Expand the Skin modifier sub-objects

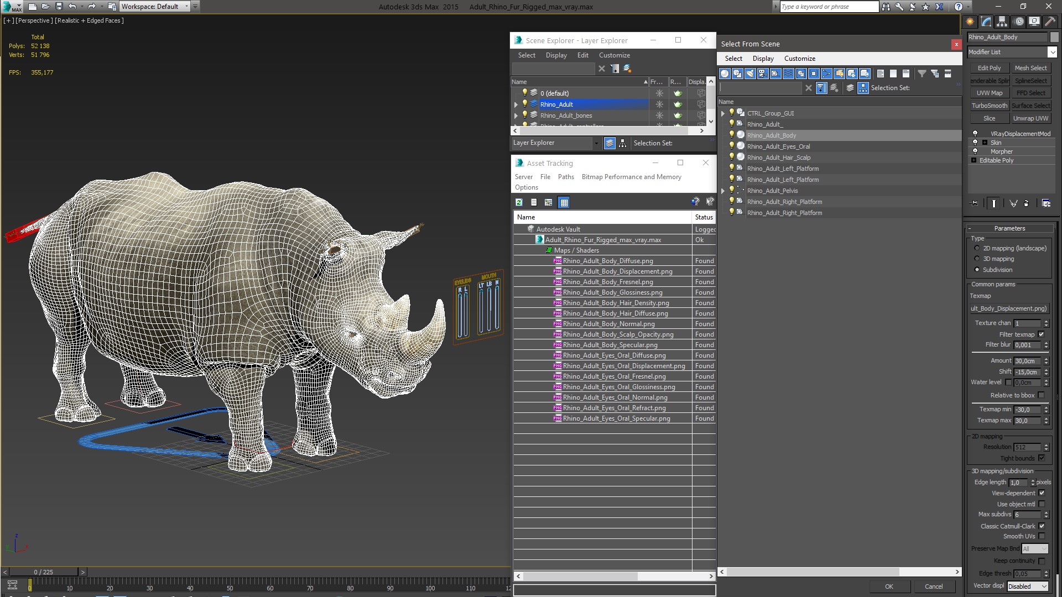click(985, 143)
